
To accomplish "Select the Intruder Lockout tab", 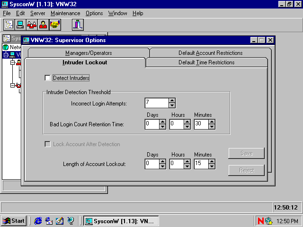I will tap(85, 62).
